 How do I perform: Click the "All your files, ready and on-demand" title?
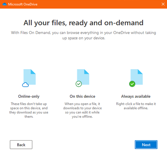tap(84, 23)
